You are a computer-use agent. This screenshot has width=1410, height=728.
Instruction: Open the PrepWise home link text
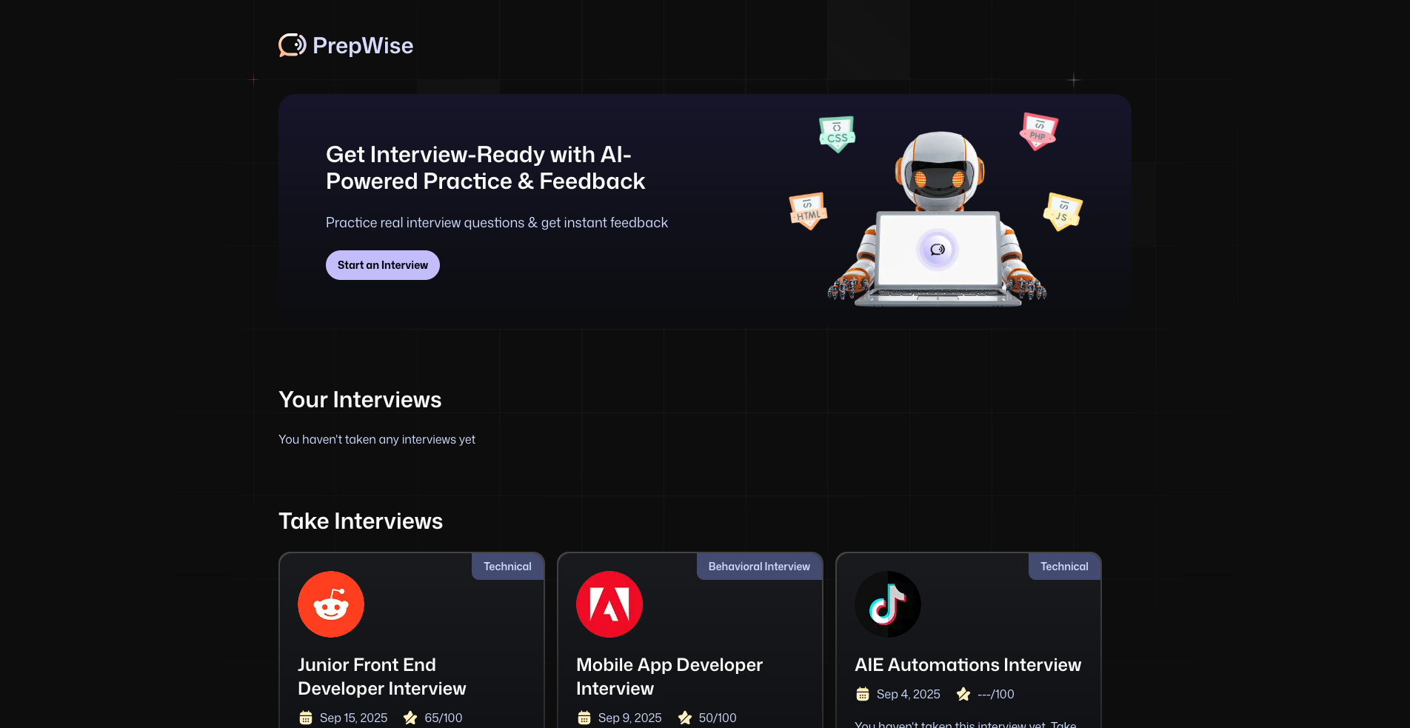(x=363, y=45)
